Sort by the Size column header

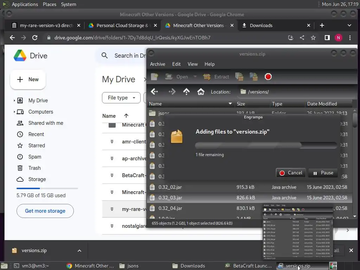pyautogui.click(x=252, y=104)
